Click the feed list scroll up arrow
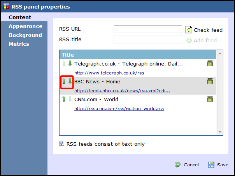235x176 pixels. (220, 53)
